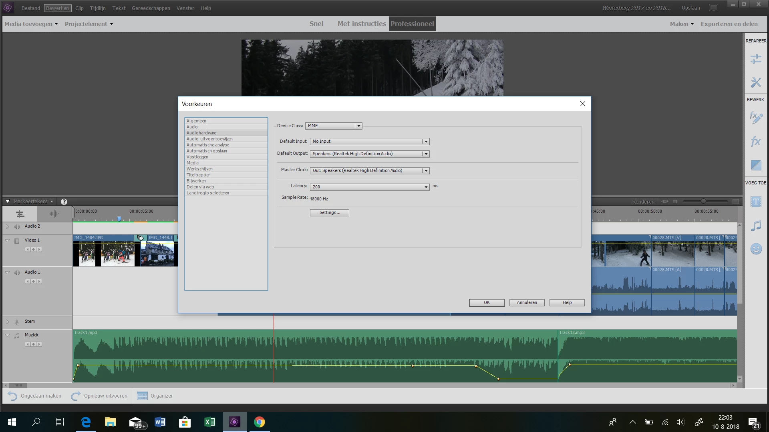The image size is (769, 432).
Task: Click the Organizer icon in bottom bar
Action: pos(142,396)
